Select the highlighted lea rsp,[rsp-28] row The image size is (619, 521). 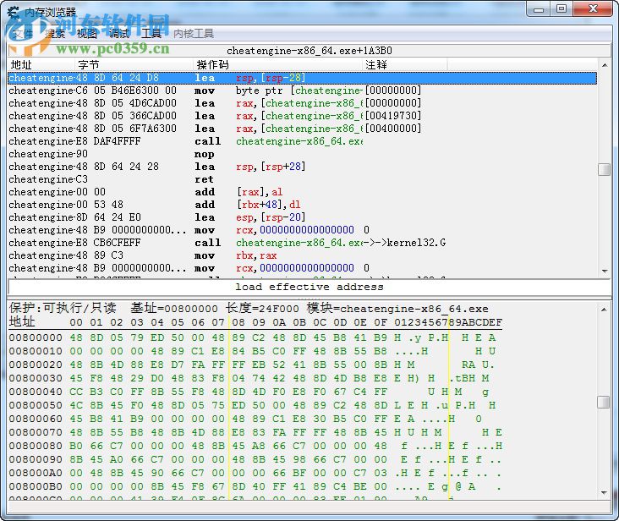(302, 78)
